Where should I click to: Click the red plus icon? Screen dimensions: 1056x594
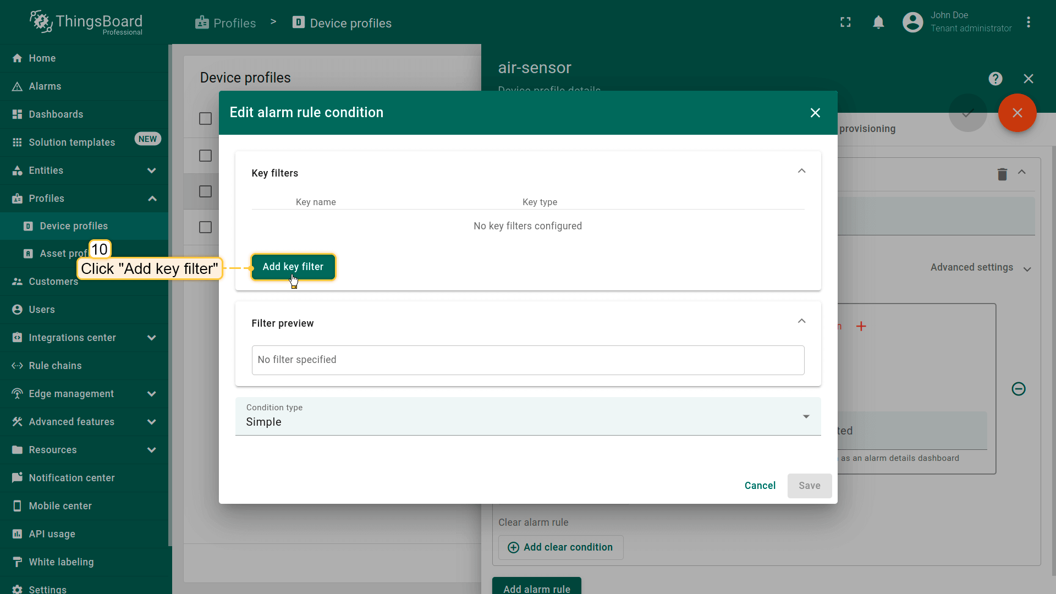pos(861,327)
